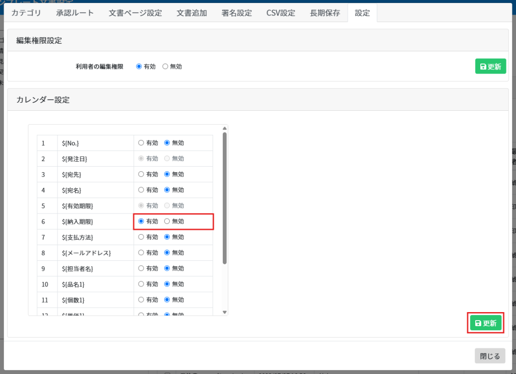The height and width of the screenshot is (374, 516).
Task: Select 有効 for the ${支払方法} row
Action: (x=141, y=237)
